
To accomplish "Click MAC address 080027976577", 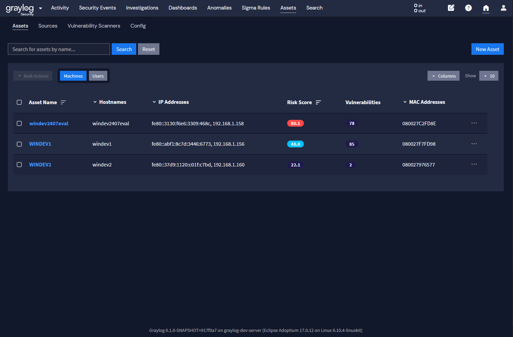I will [x=419, y=165].
